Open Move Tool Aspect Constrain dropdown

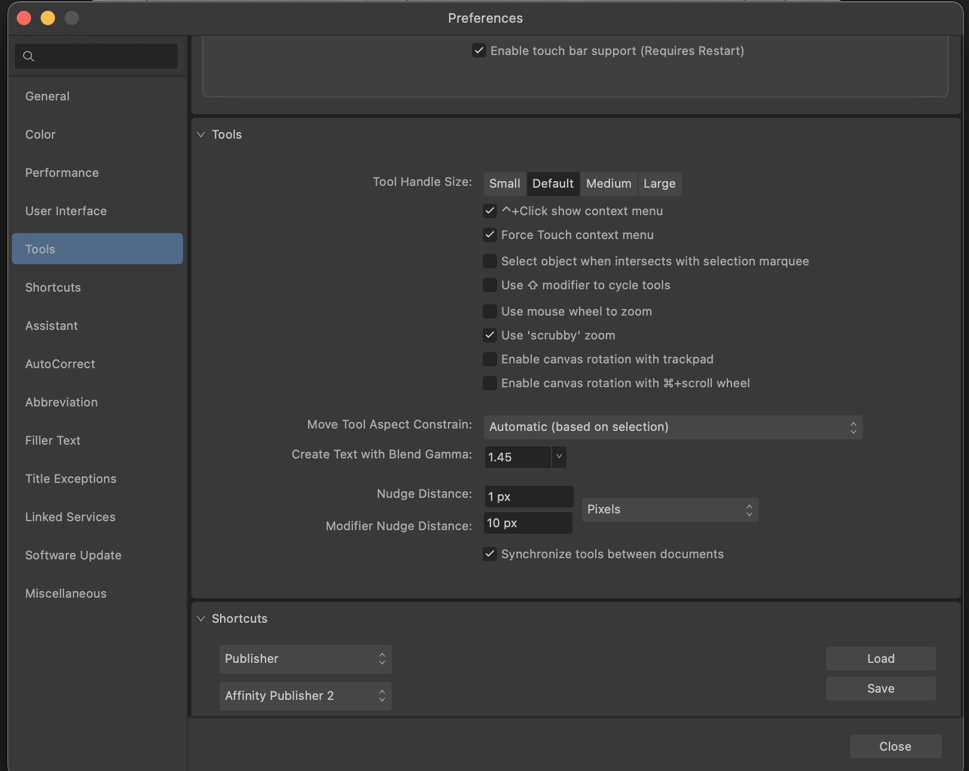click(672, 427)
